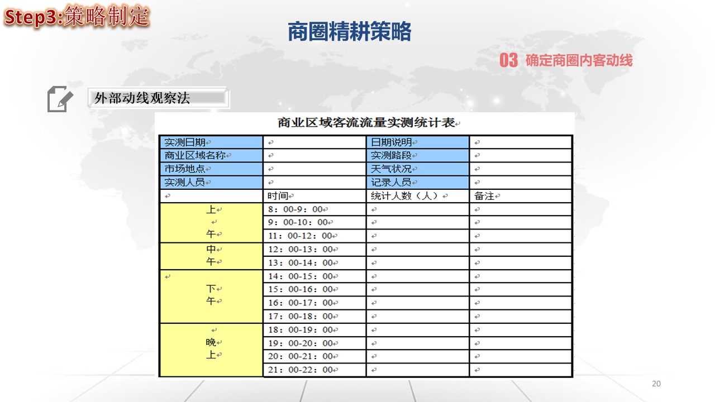Viewport: 715px width, 402px height.
Task: Click the count cell for 12:00-13:00
Action: [417, 250]
